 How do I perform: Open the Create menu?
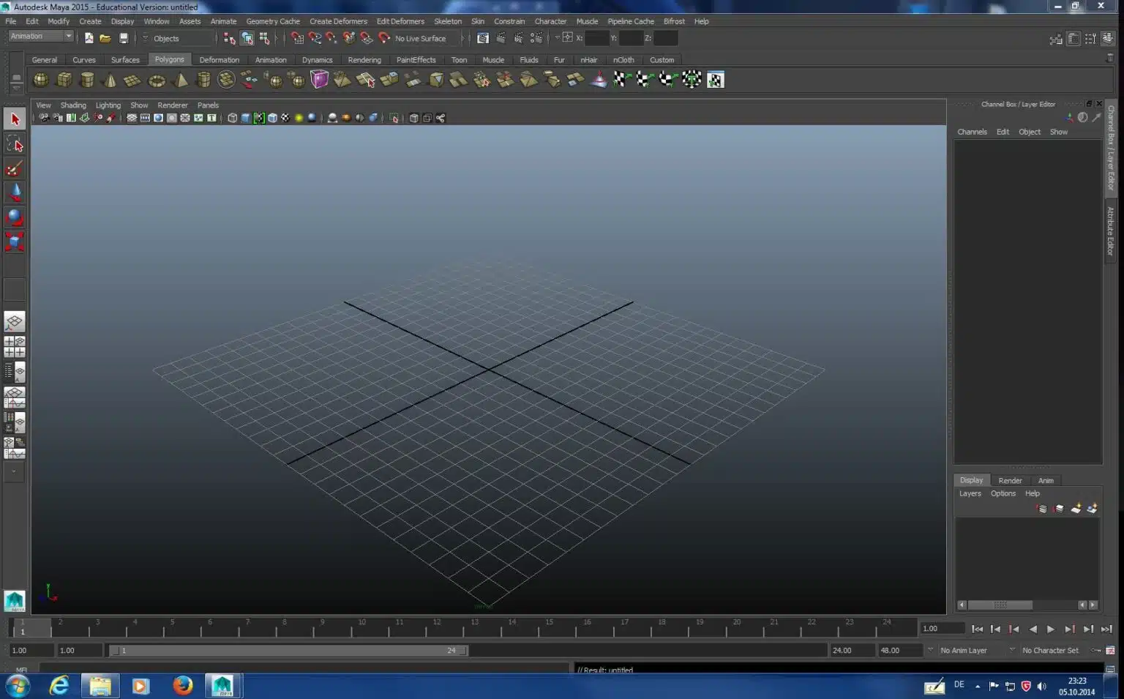tap(90, 21)
